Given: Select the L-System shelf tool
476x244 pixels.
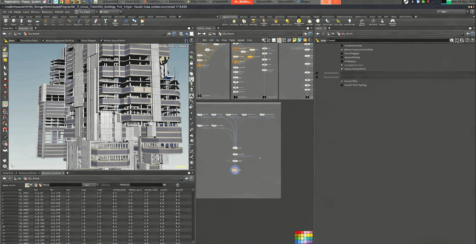Looking at the screenshot, I should point(126,22).
